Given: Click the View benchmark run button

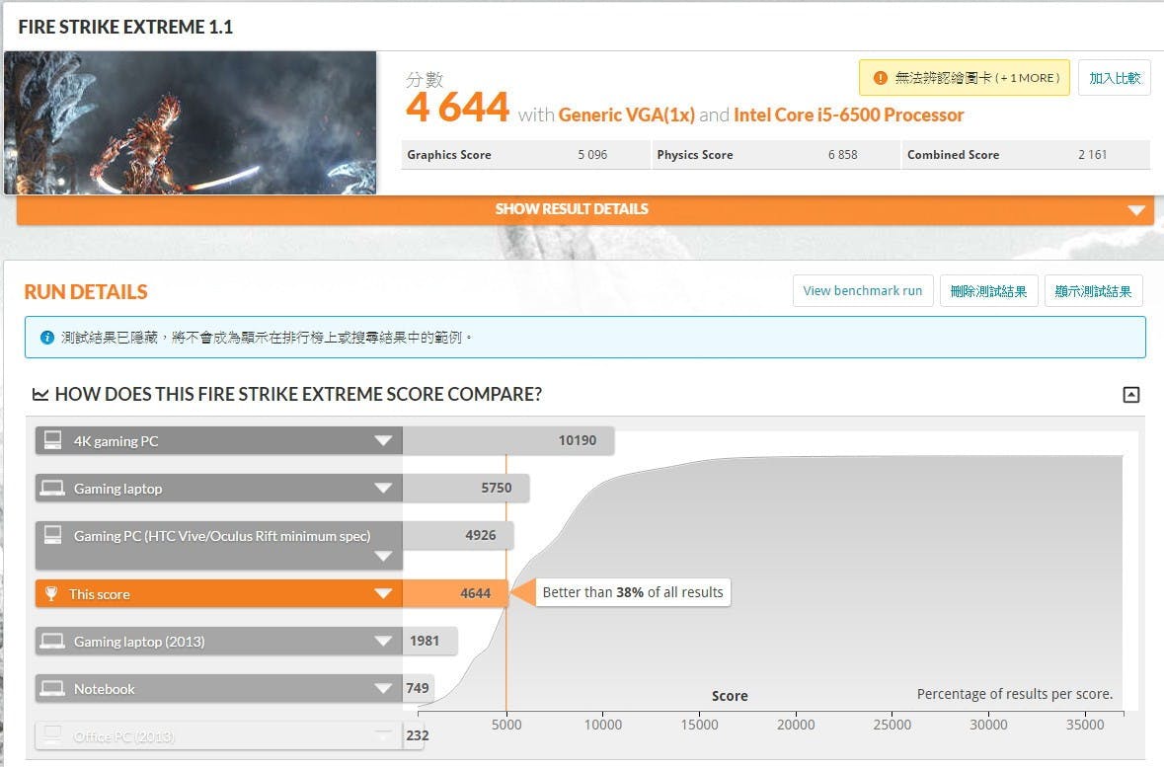Looking at the screenshot, I should pos(862,291).
